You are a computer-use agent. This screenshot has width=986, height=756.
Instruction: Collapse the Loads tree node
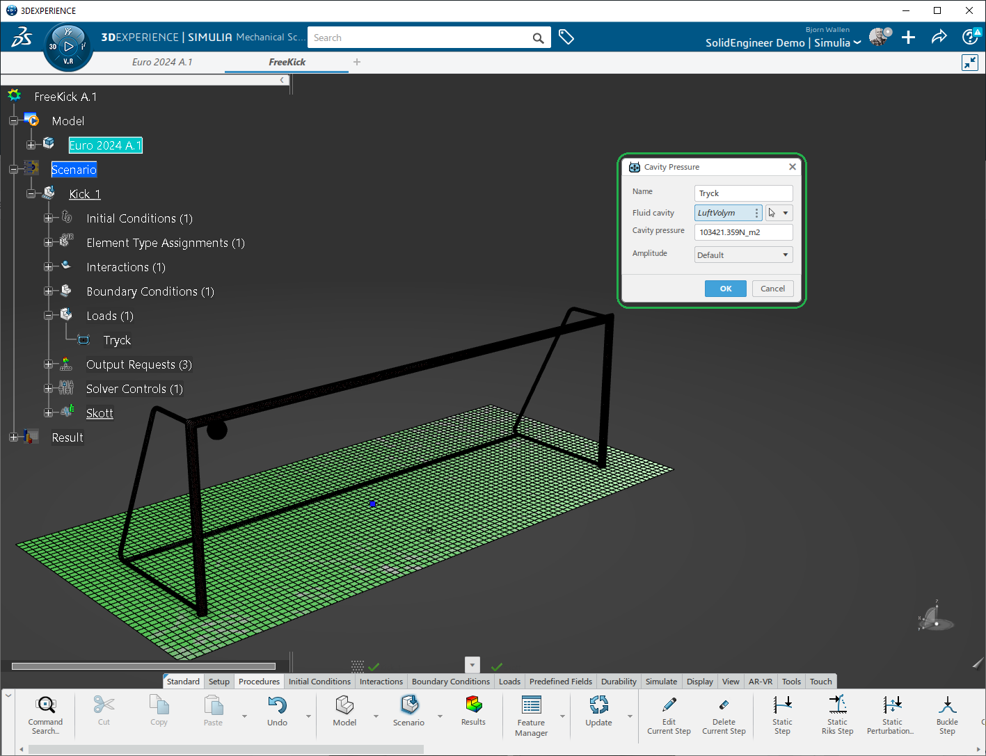pos(48,316)
